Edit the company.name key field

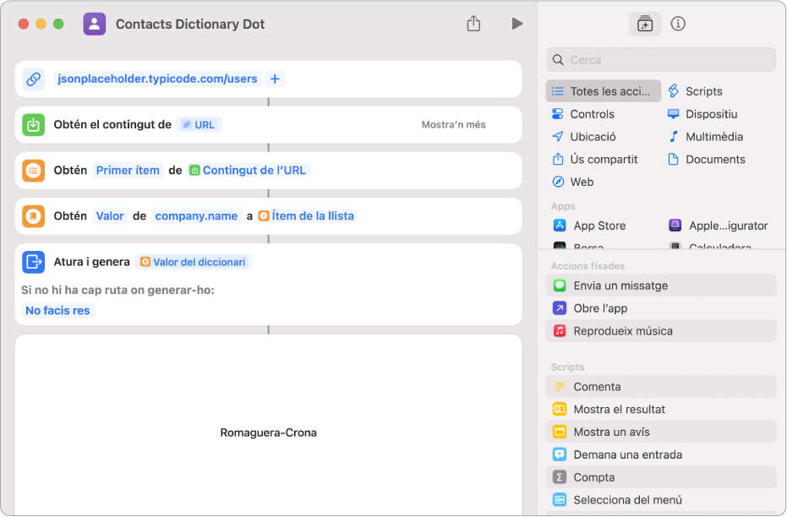[196, 216]
